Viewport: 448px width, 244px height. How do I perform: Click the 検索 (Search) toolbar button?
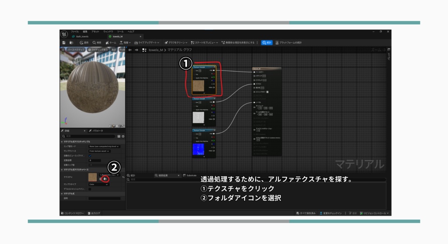click(97, 42)
